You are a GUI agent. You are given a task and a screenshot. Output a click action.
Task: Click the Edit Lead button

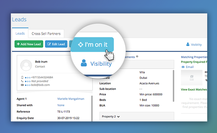tap(56, 44)
